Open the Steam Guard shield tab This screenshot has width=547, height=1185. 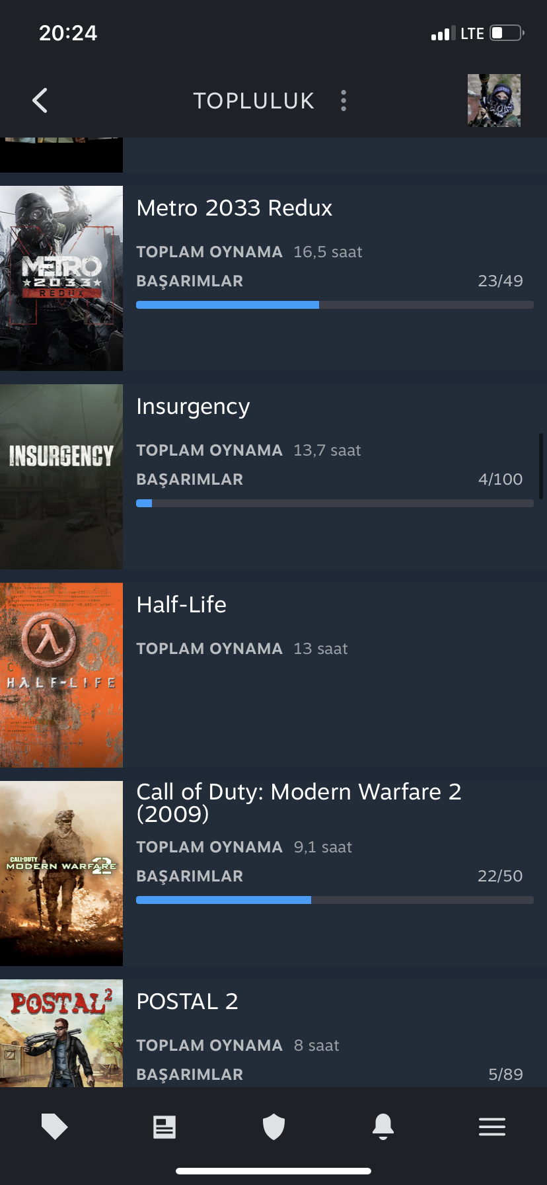click(x=273, y=1127)
